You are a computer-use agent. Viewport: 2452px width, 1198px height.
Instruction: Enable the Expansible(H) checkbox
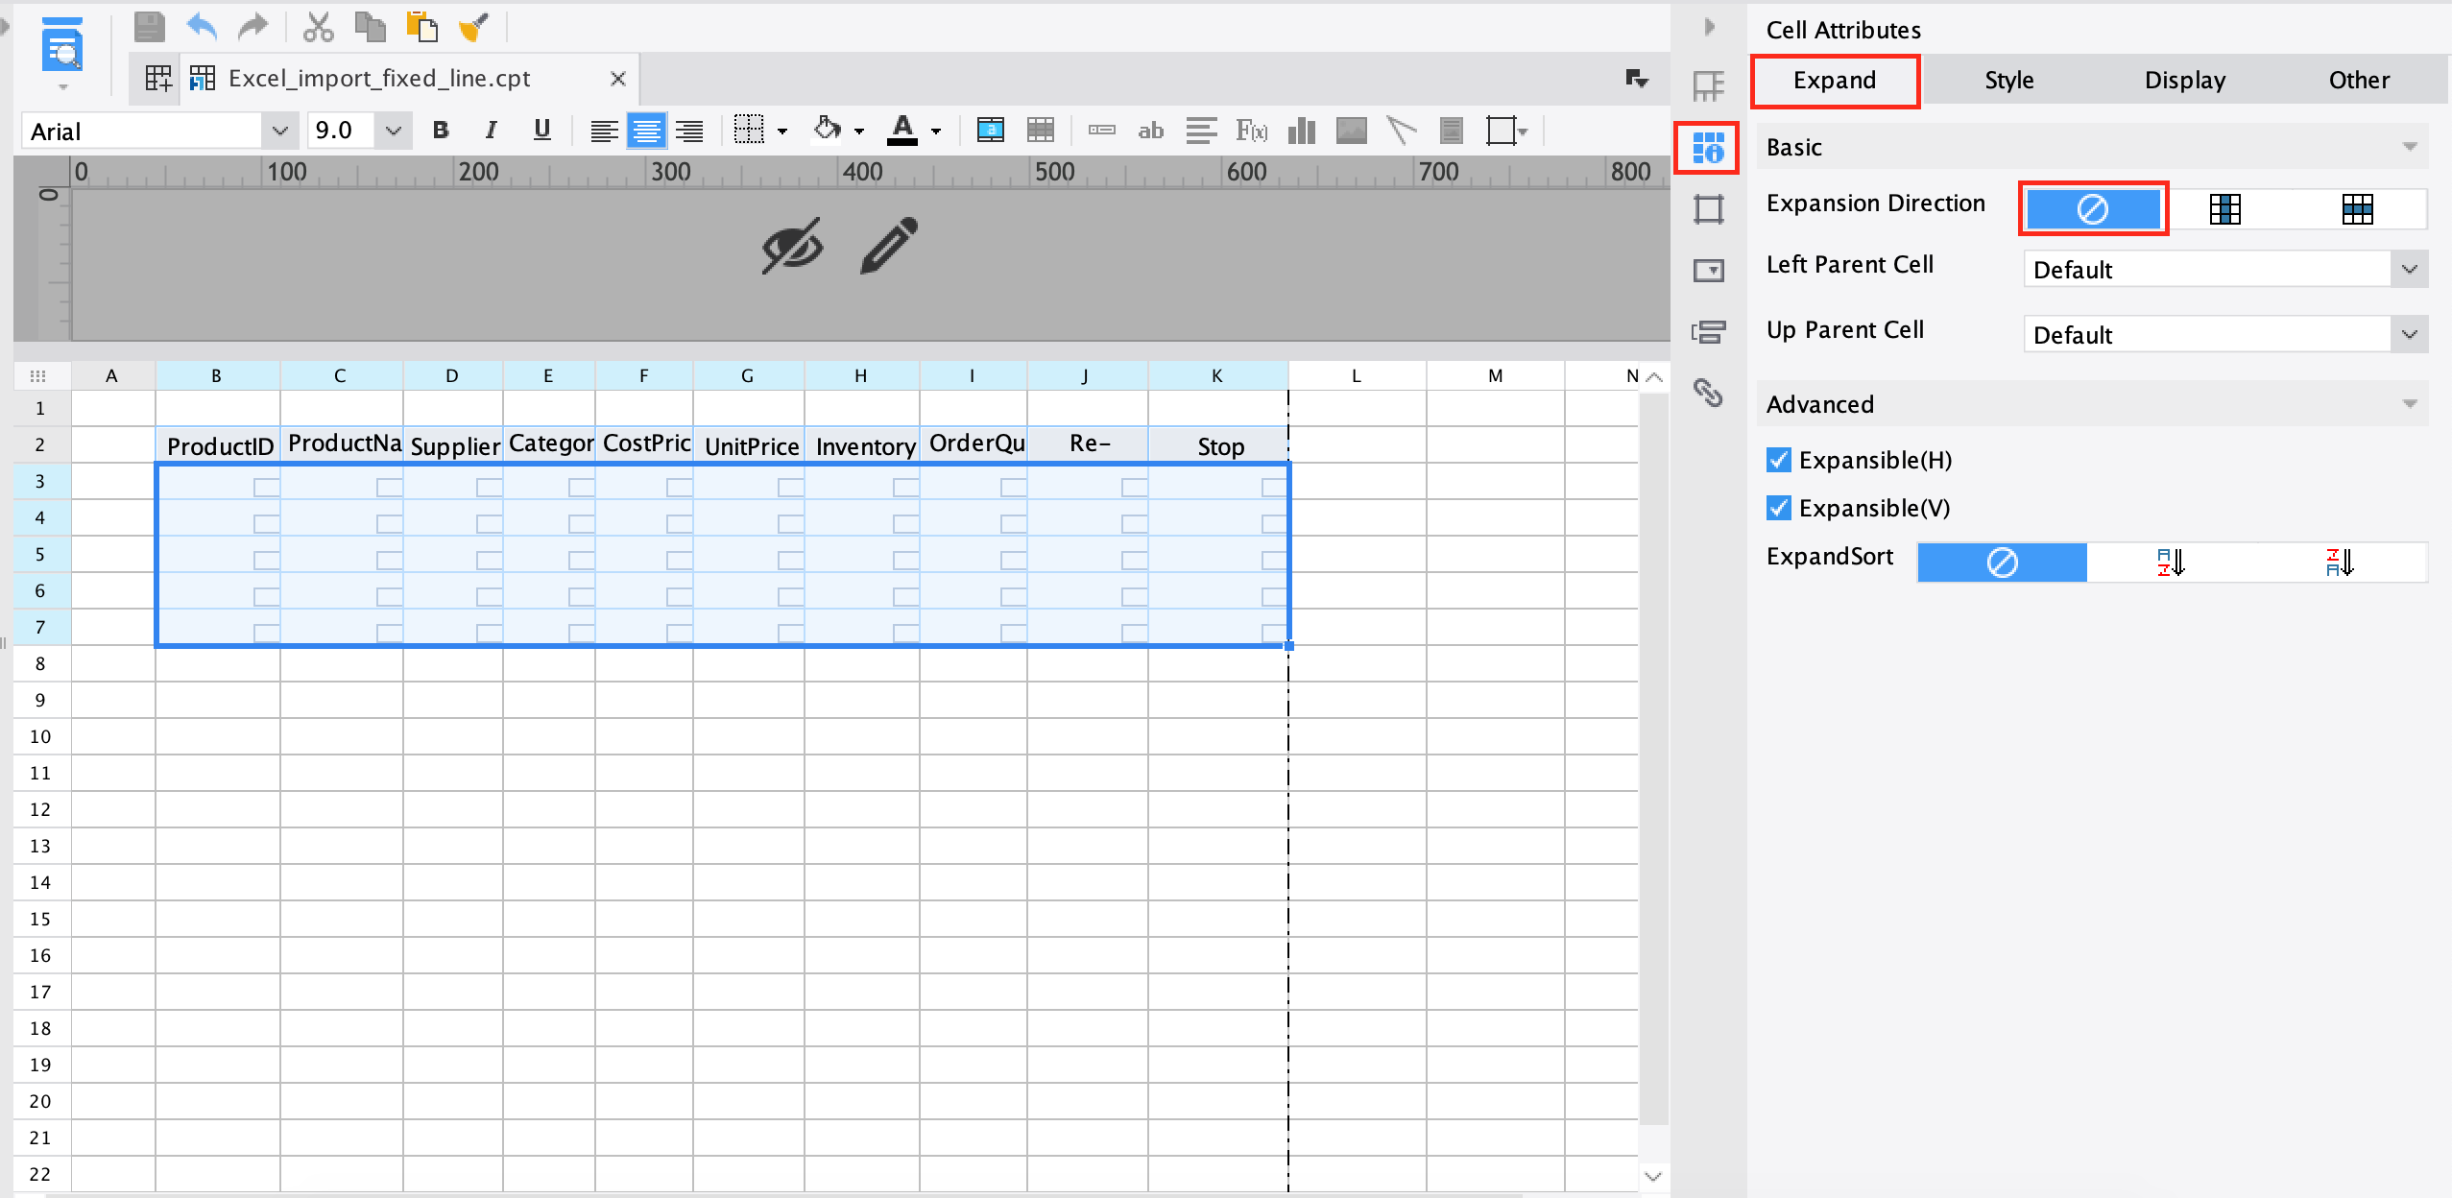tap(1778, 460)
